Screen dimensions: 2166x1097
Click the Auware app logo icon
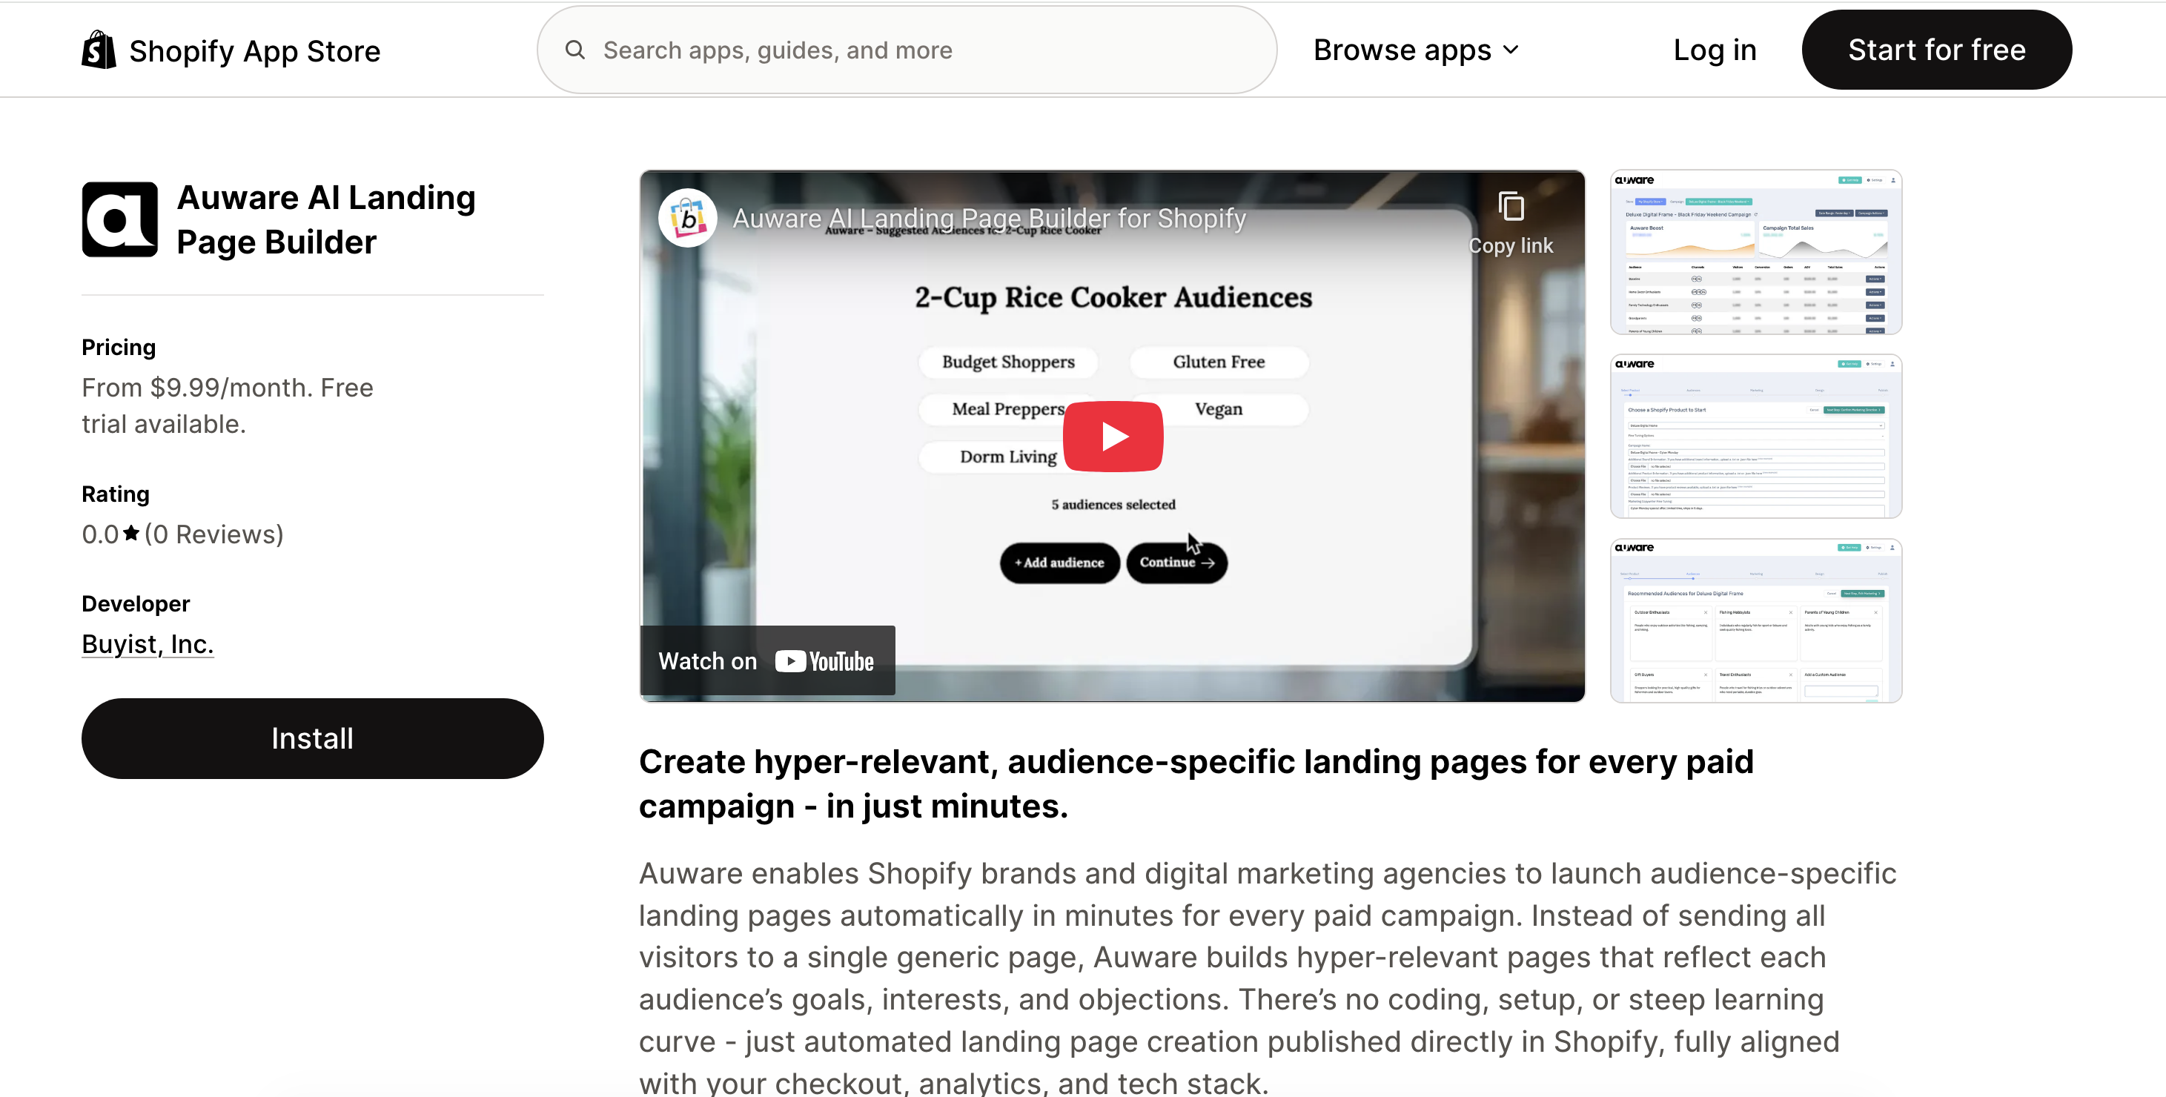pyautogui.click(x=119, y=219)
